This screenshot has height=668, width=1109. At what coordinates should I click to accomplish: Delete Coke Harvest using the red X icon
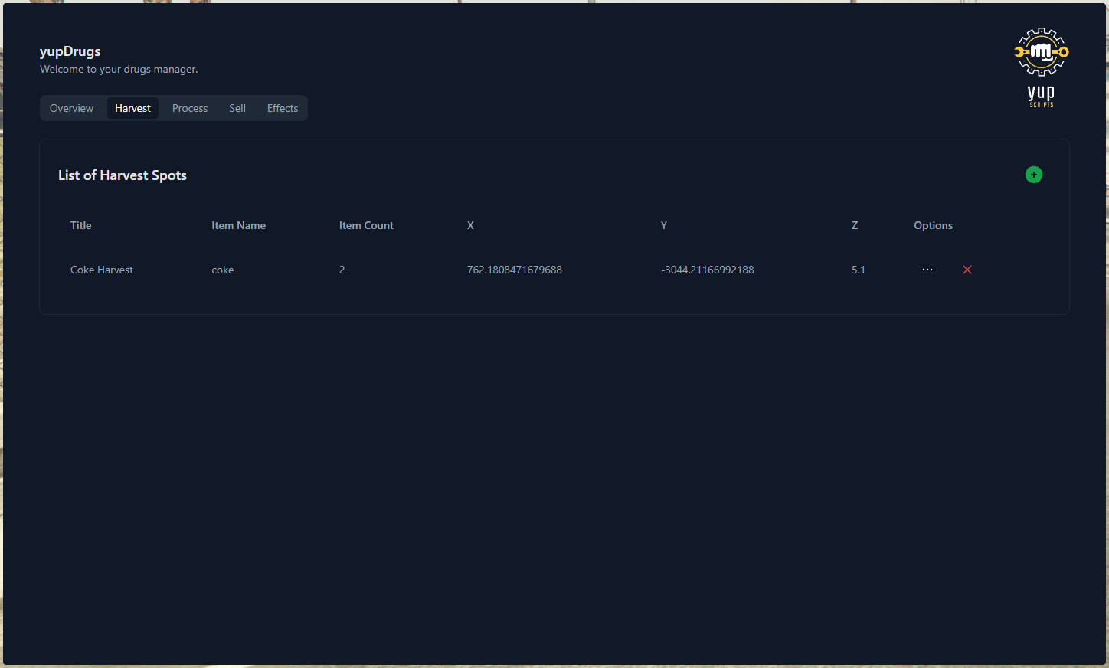[967, 270]
